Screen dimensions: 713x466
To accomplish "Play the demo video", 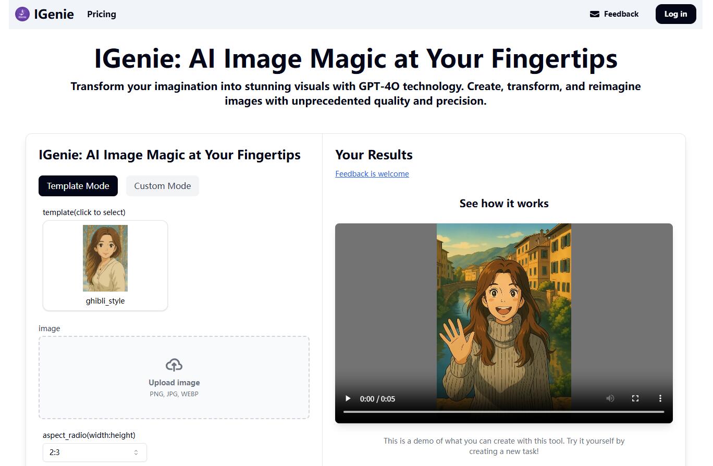I will [348, 399].
